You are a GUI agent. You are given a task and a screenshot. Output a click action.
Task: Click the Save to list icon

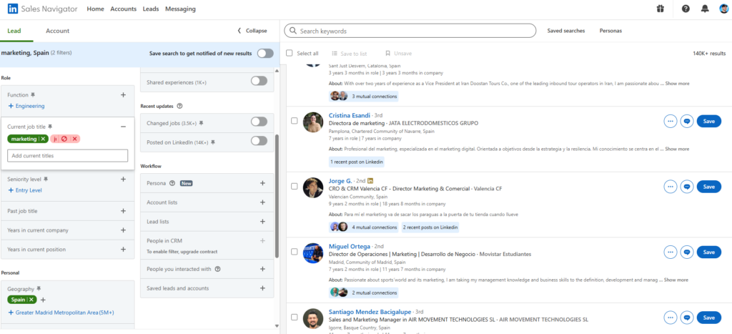pyautogui.click(x=335, y=54)
